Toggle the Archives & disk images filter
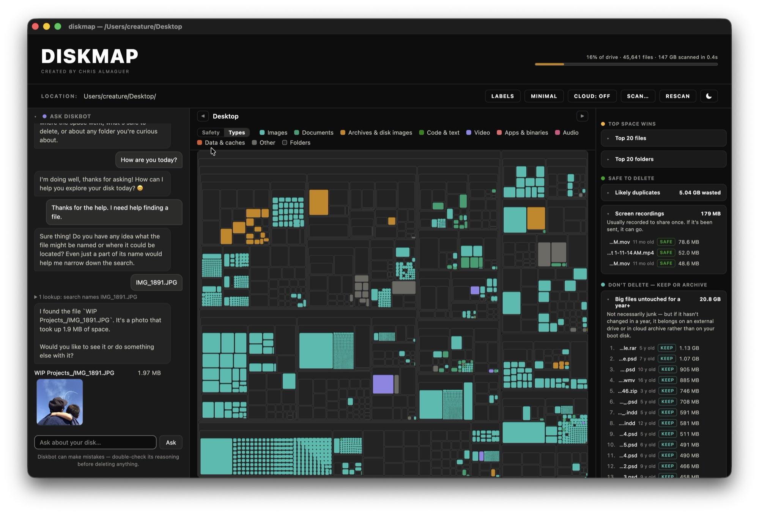This screenshot has width=759, height=514. click(x=376, y=133)
